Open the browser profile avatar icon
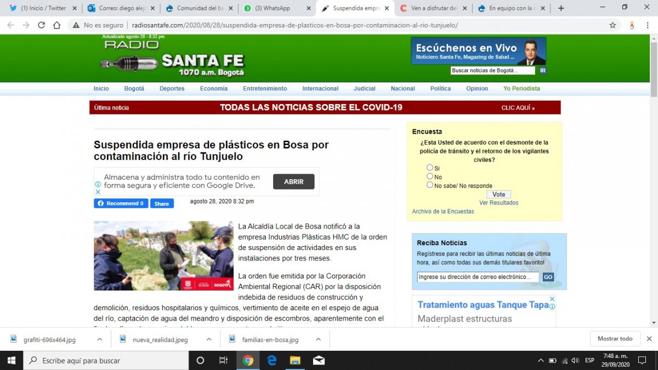This screenshot has width=658, height=370. pos(632,25)
